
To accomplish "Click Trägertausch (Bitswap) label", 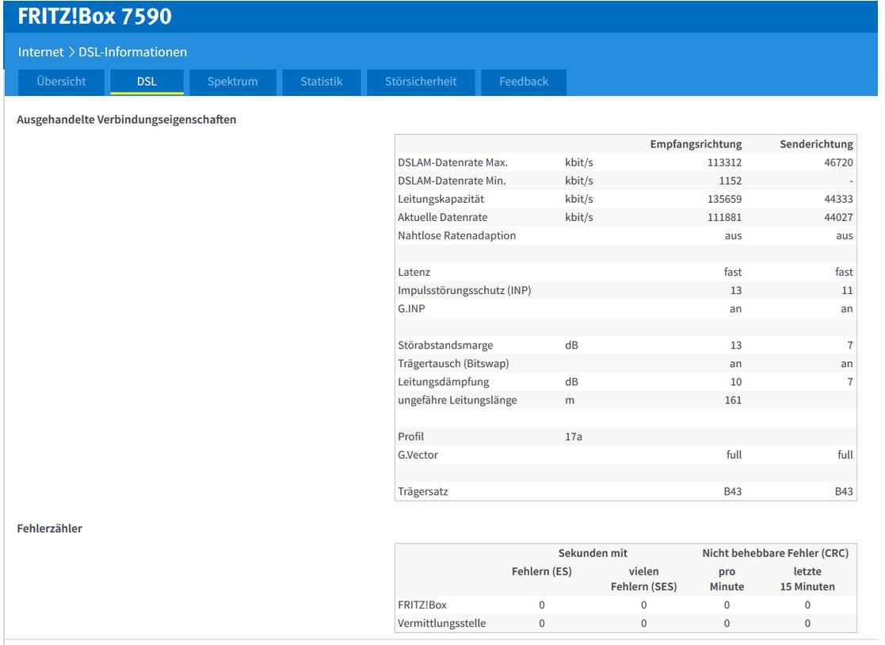I will click(453, 364).
